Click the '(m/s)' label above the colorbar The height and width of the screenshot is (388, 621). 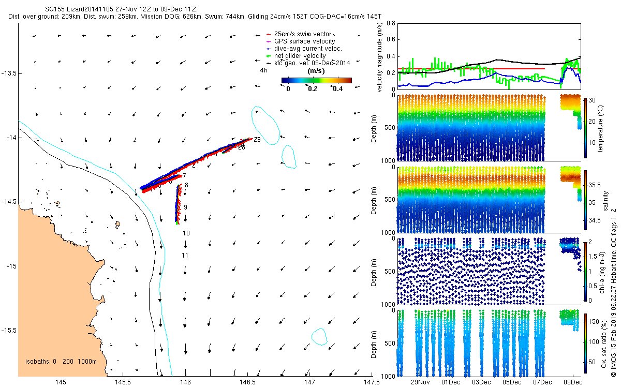[316, 70]
